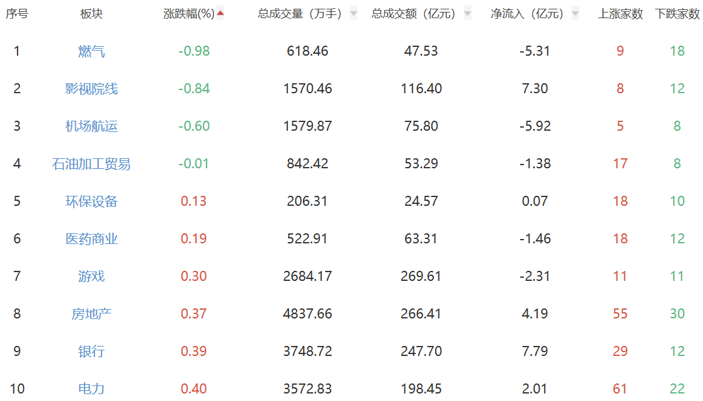
Task: Select the 游戏 sector link
Action: (x=91, y=277)
